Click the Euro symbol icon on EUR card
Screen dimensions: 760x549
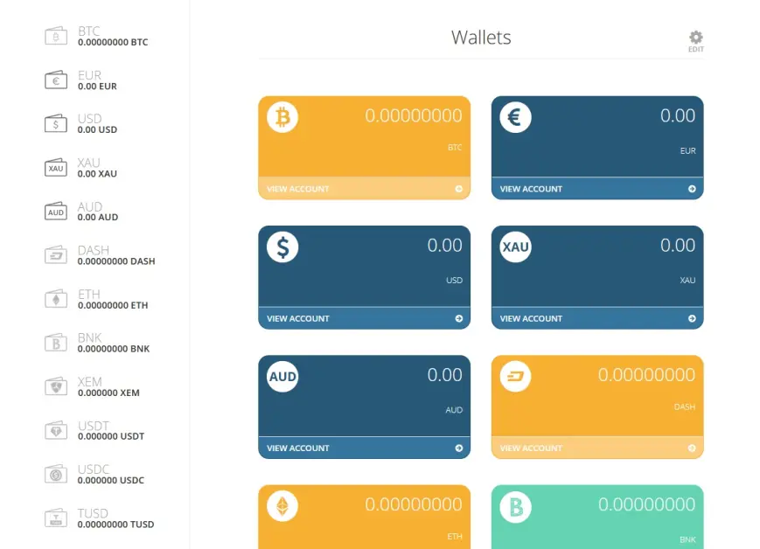click(x=515, y=117)
